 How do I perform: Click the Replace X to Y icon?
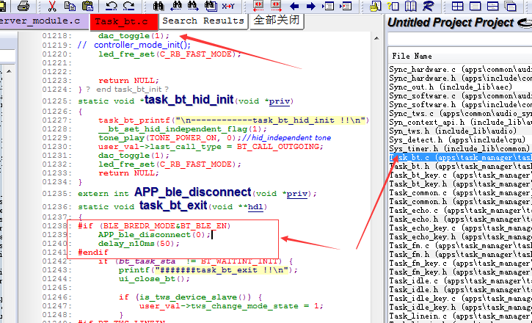pos(228,5)
